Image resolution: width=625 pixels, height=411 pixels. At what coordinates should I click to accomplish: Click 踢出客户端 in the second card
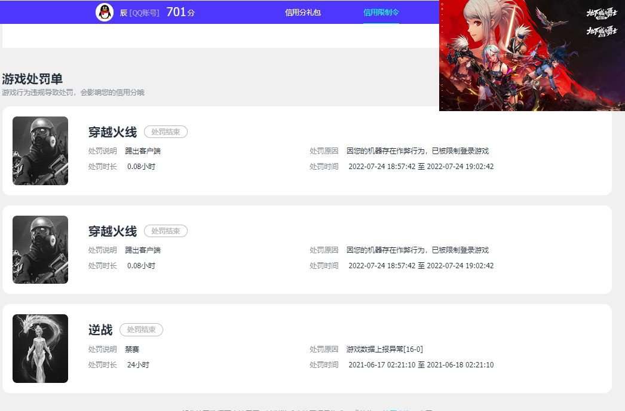click(143, 250)
